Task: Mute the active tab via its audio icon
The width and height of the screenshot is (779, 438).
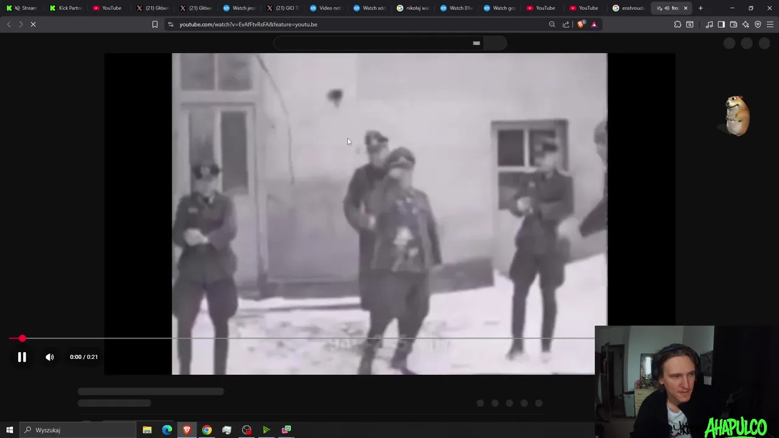Action: click(667, 8)
